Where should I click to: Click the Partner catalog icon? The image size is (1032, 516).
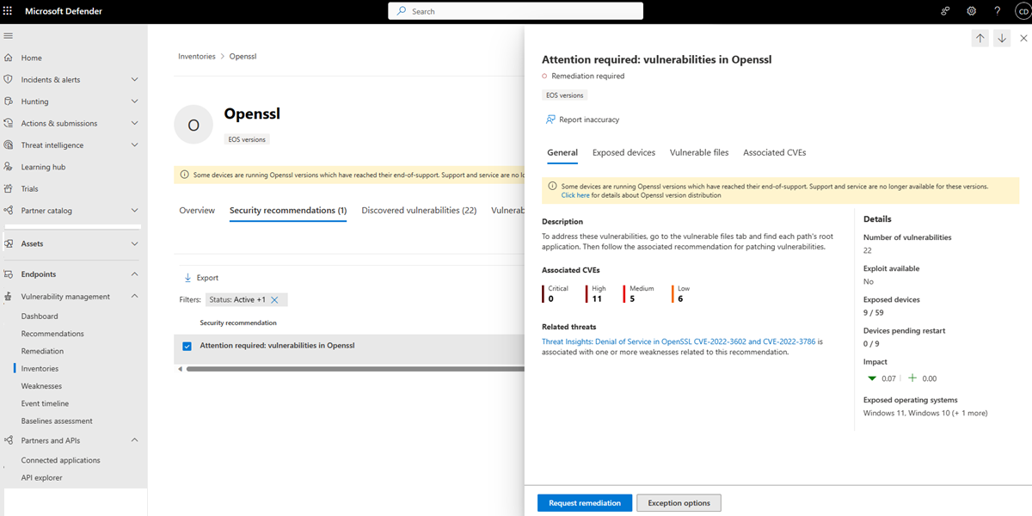point(9,211)
